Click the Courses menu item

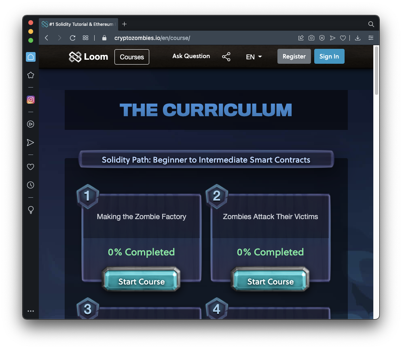click(x=132, y=57)
